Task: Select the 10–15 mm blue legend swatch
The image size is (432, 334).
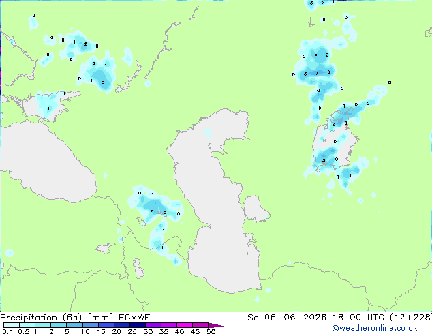Action: (x=90, y=325)
